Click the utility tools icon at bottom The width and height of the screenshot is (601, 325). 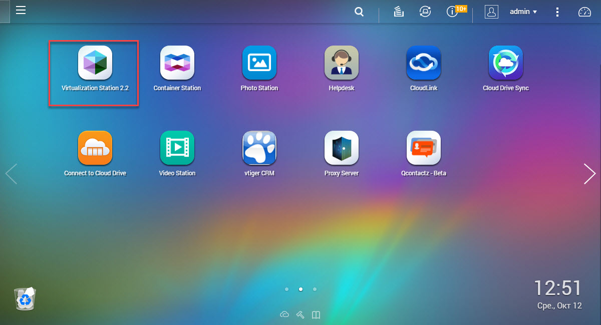[300, 314]
